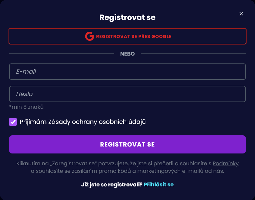Image resolution: width=255 pixels, height=200 pixels.
Task: Toggle the "Přijímám Zásady ochrany osobních údajů" checkbox
Action: [x=13, y=122]
